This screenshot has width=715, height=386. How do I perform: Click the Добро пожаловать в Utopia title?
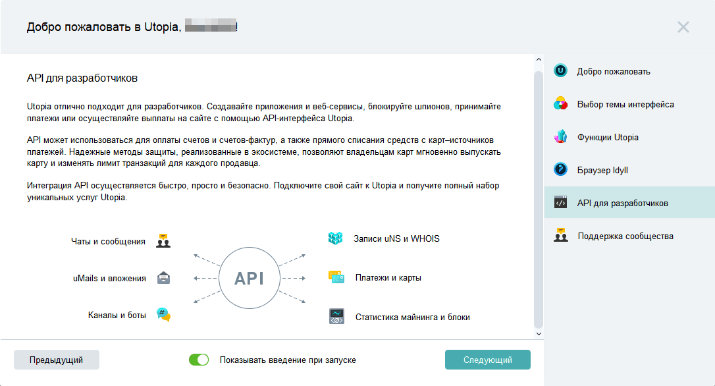click(104, 27)
